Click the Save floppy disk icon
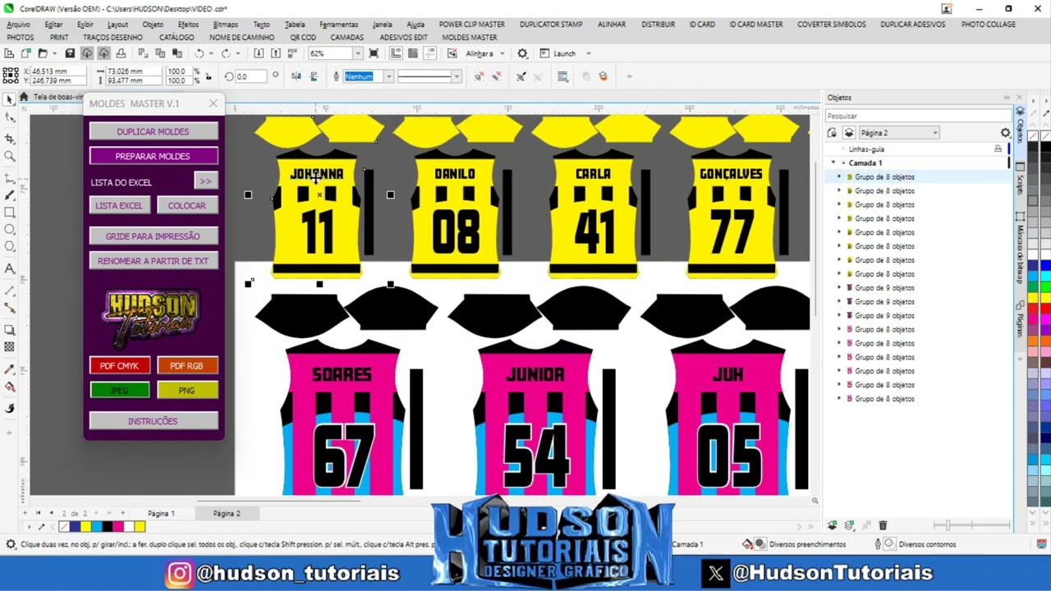 [x=70, y=53]
